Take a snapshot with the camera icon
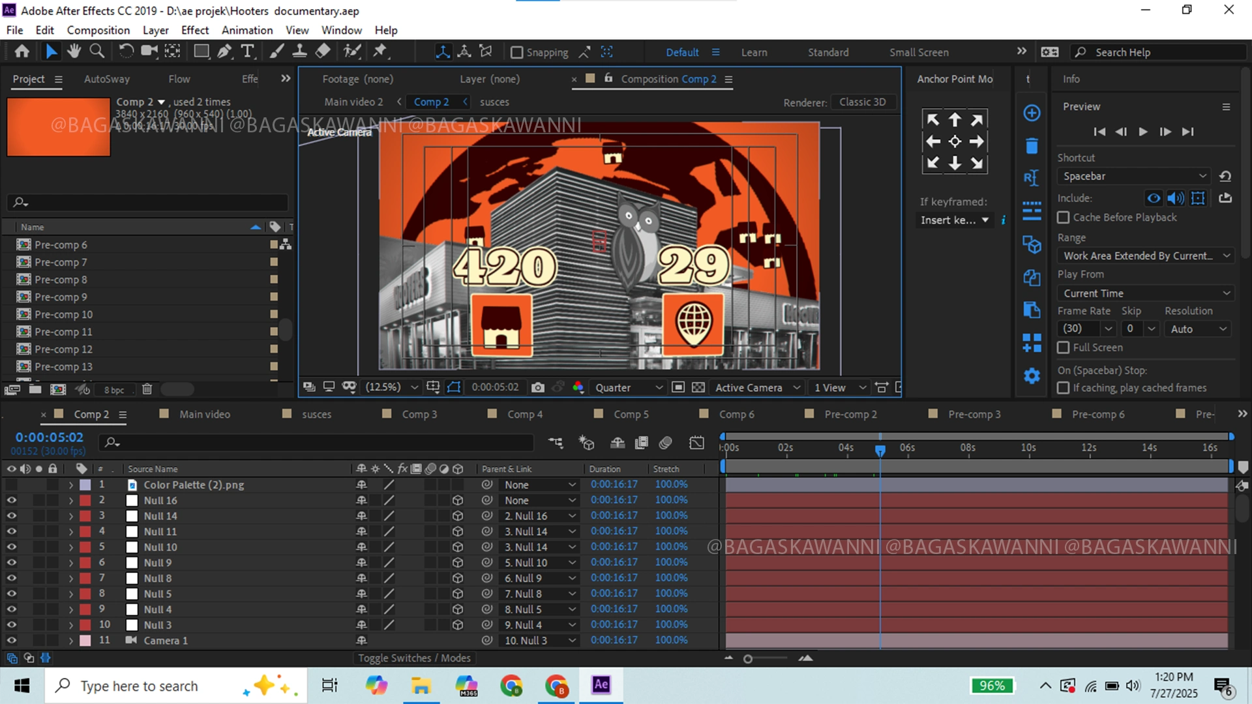 tap(537, 387)
